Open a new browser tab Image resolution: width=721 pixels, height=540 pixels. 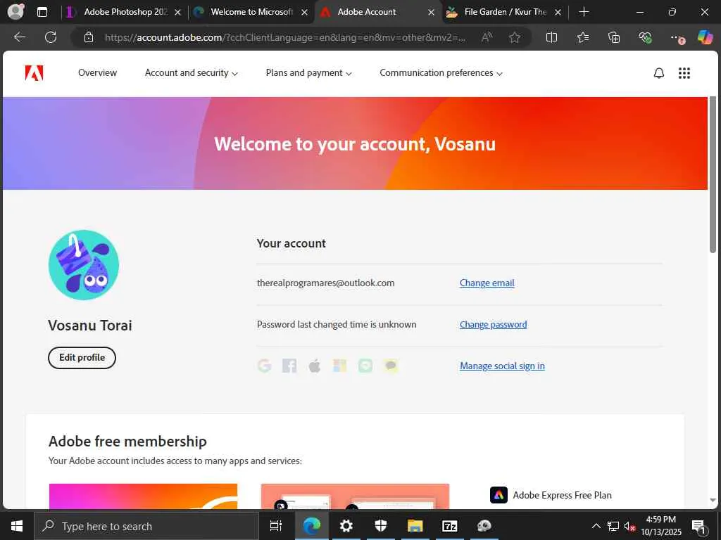(x=584, y=12)
